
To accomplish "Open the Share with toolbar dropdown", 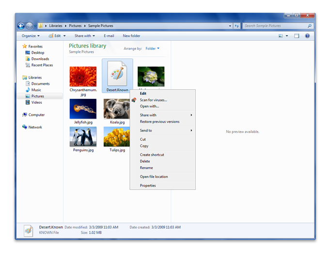I will coord(85,36).
